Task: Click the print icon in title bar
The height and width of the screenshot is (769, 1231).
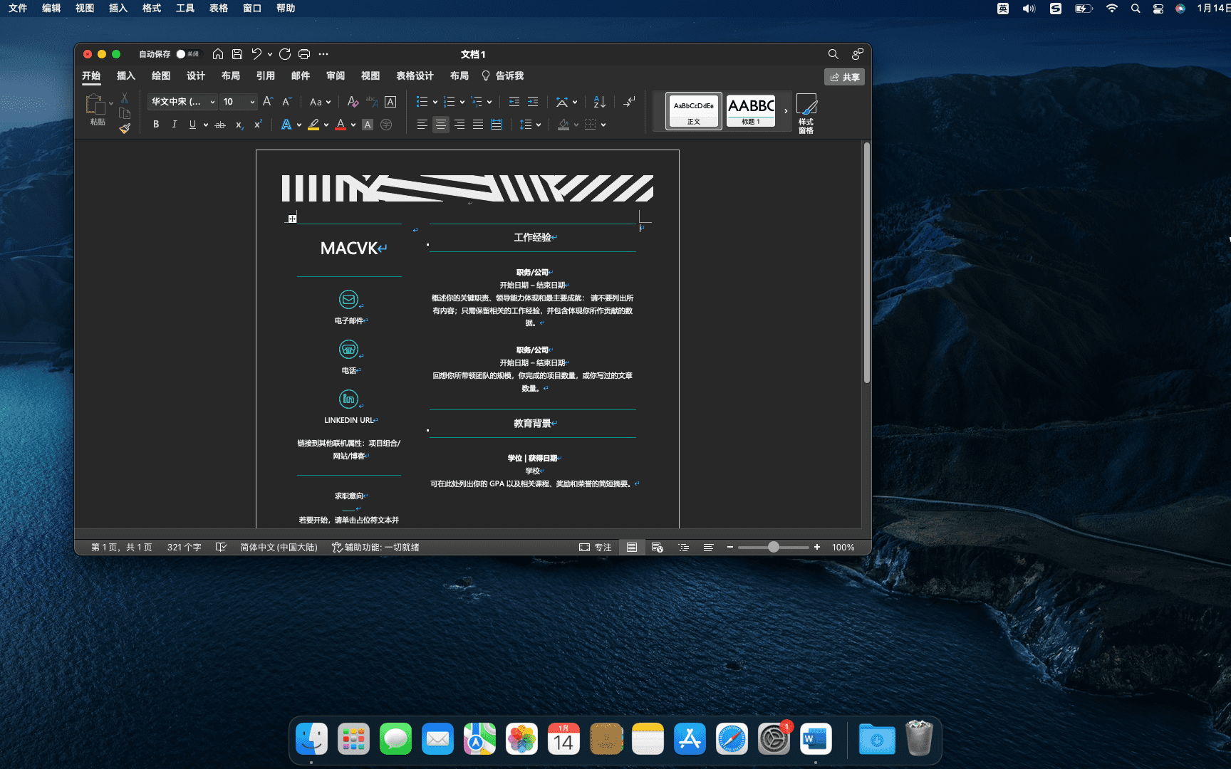Action: click(x=304, y=54)
